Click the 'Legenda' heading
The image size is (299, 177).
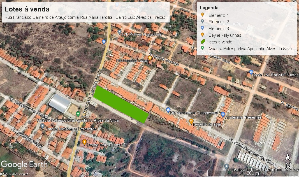[209, 8]
